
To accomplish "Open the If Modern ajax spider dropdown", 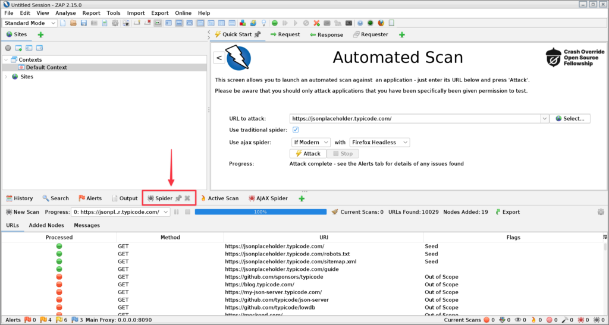I will click(310, 143).
